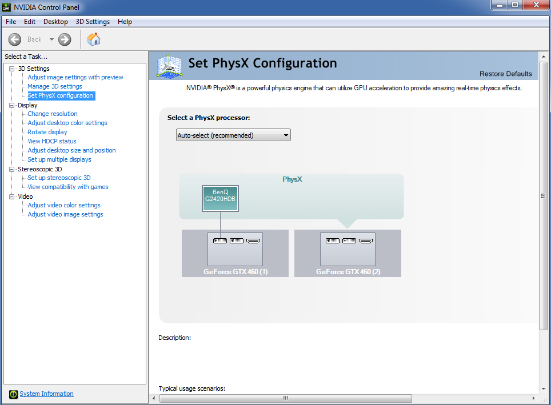Click the System Information icon
Image resolution: width=551 pixels, height=405 pixels.
[x=13, y=394]
